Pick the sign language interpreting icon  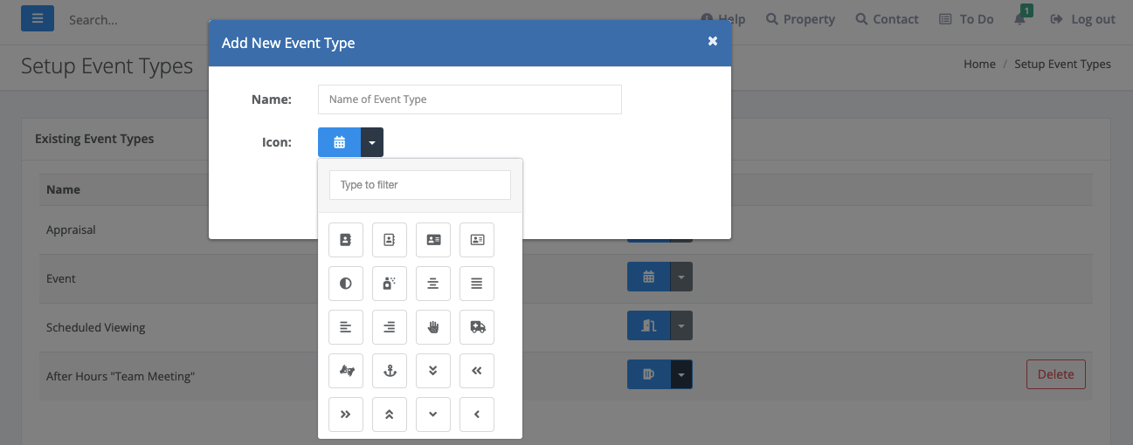pyautogui.click(x=346, y=370)
